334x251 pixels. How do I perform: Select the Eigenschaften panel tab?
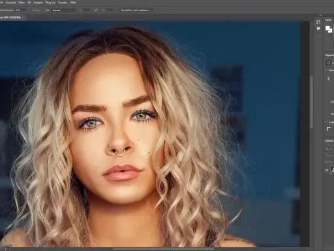(x=329, y=56)
